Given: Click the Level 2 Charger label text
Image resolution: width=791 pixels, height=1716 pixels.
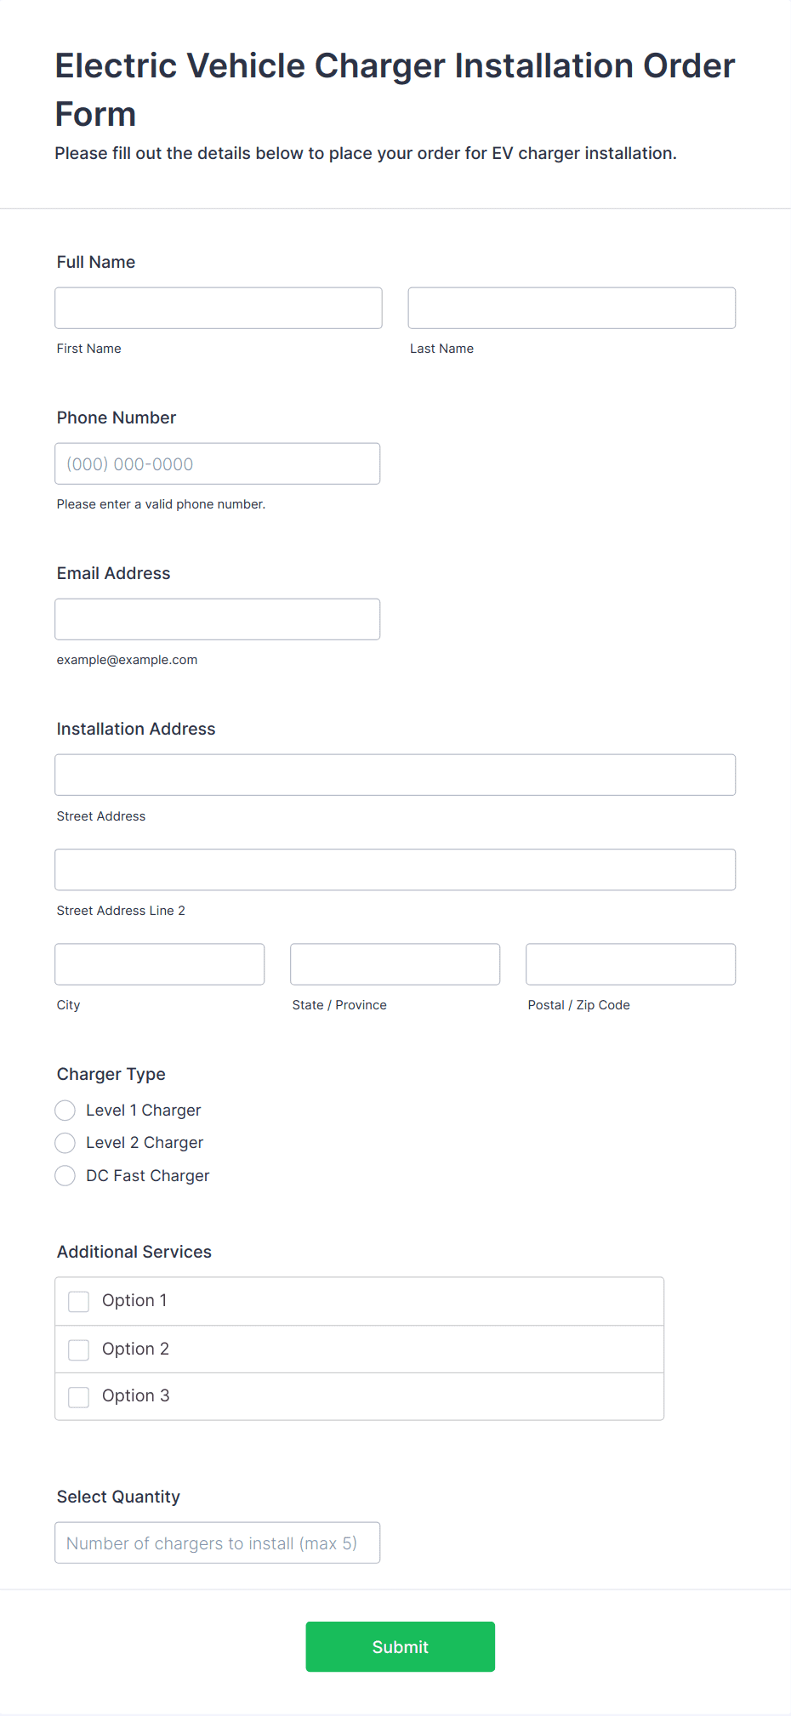Looking at the screenshot, I should coord(145,1143).
